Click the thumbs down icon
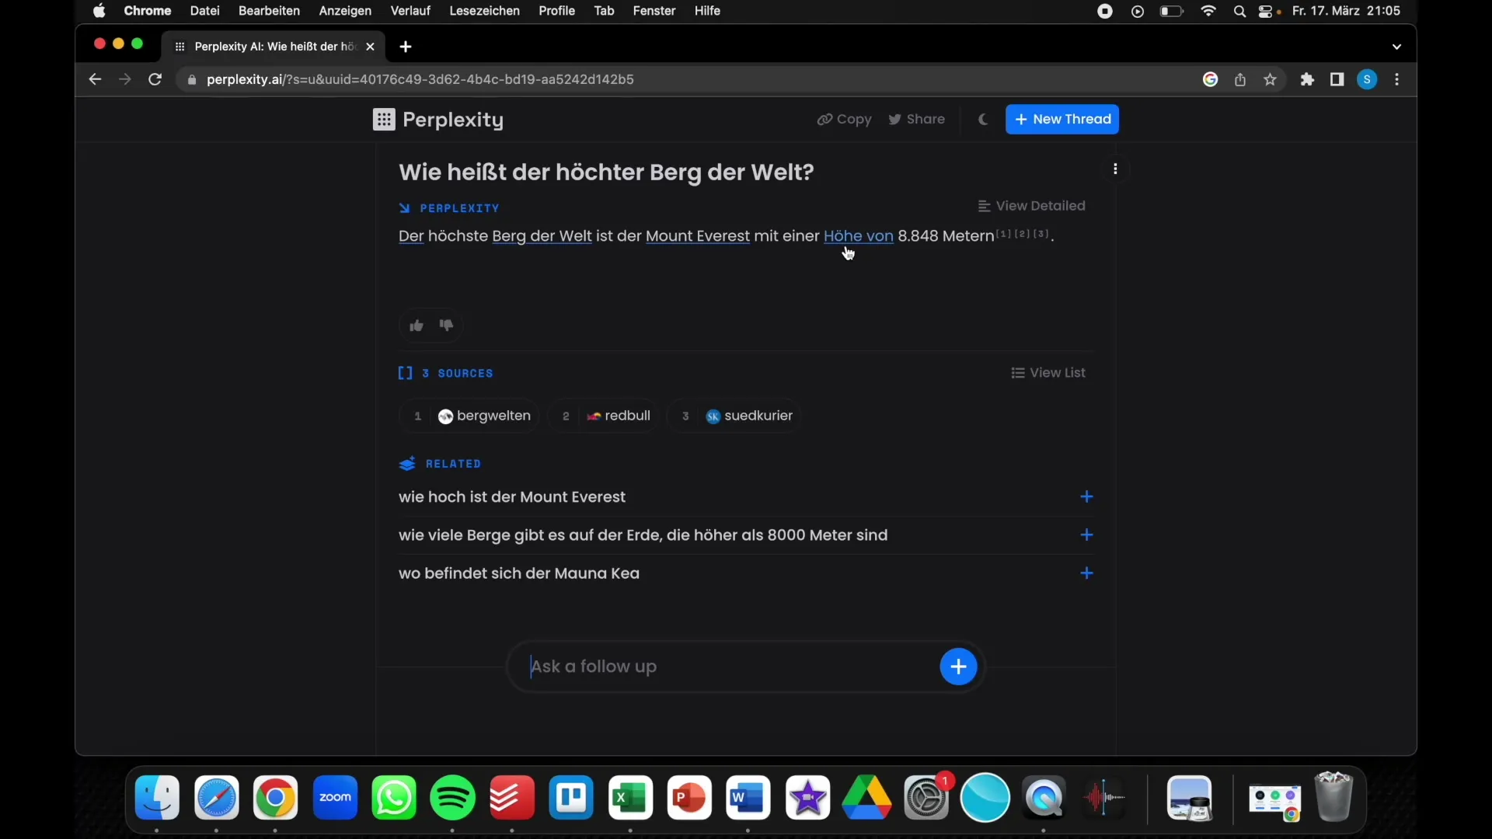The width and height of the screenshot is (1492, 839). pos(446,326)
